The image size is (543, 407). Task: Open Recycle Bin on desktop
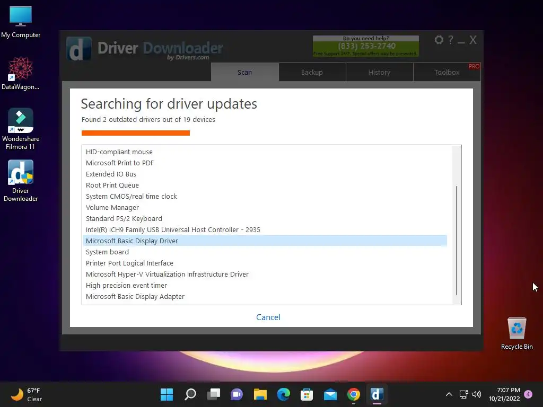516,333
